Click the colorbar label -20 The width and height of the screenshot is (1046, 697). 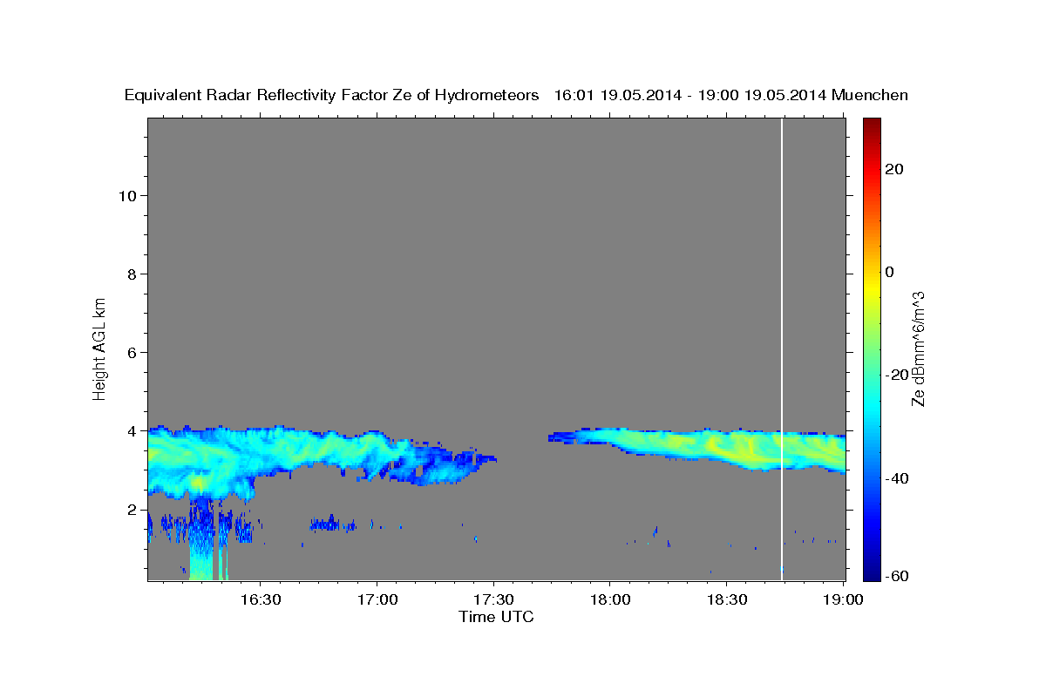(895, 375)
